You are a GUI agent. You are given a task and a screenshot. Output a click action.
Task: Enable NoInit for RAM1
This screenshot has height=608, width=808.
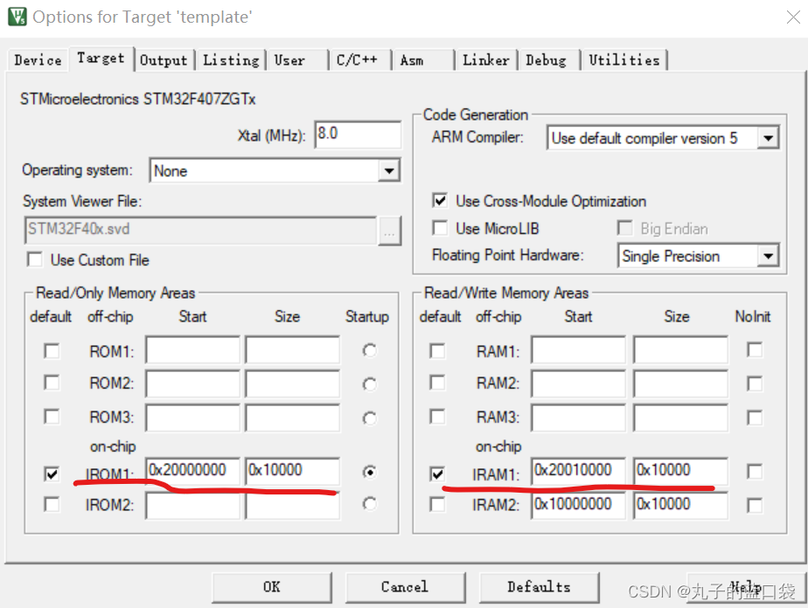pos(755,349)
